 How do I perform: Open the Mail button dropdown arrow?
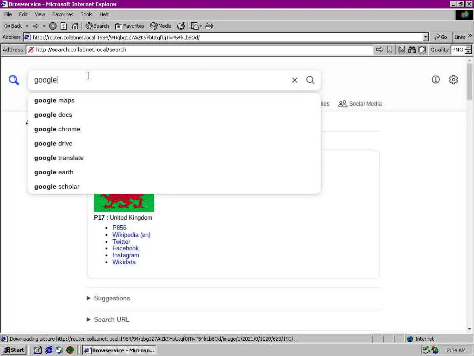coord(201,26)
